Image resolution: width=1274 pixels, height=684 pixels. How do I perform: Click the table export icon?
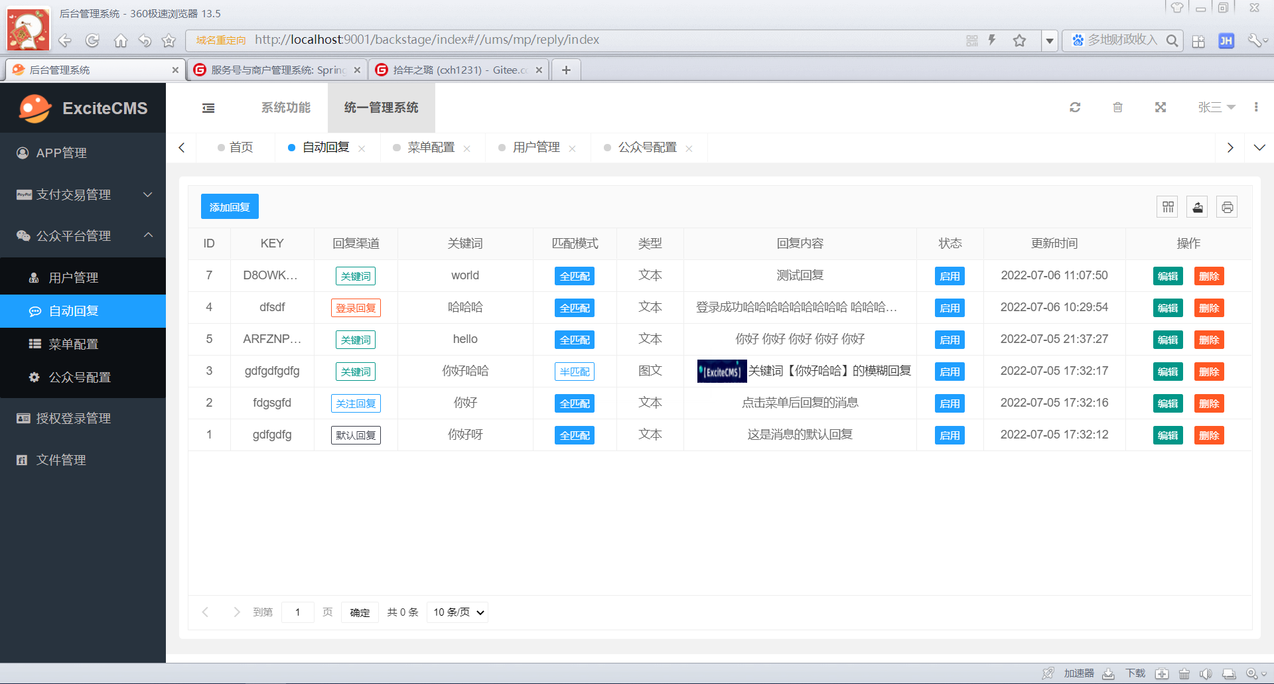1198,207
